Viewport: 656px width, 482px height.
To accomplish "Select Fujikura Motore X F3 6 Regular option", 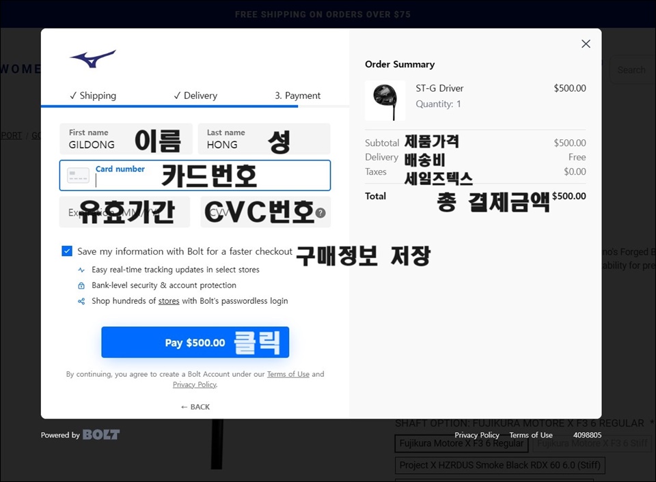I will 461,443.
